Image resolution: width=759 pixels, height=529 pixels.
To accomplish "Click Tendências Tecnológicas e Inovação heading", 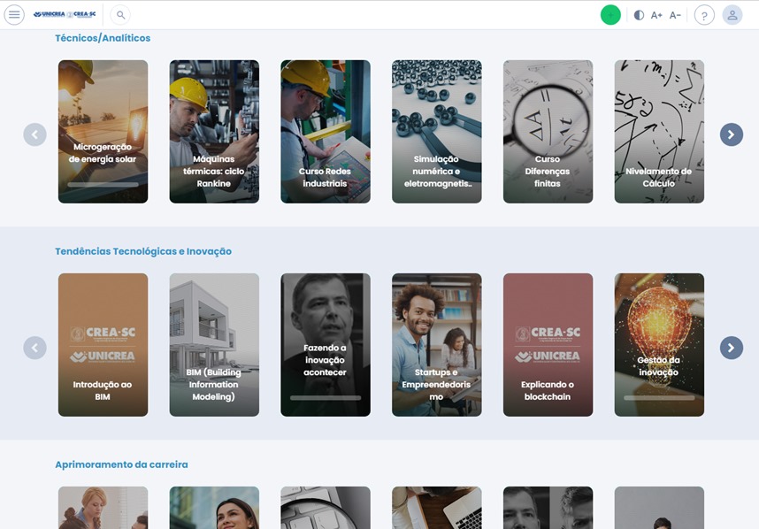I will 143,251.
